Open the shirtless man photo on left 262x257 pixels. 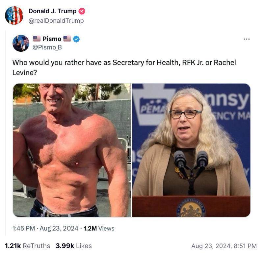72,150
